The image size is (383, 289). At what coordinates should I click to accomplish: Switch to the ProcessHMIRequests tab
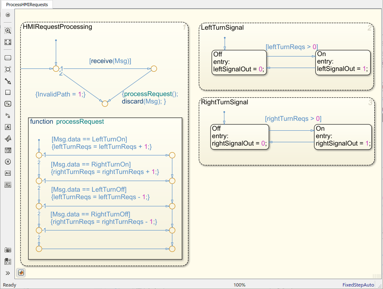(x=27, y=5)
